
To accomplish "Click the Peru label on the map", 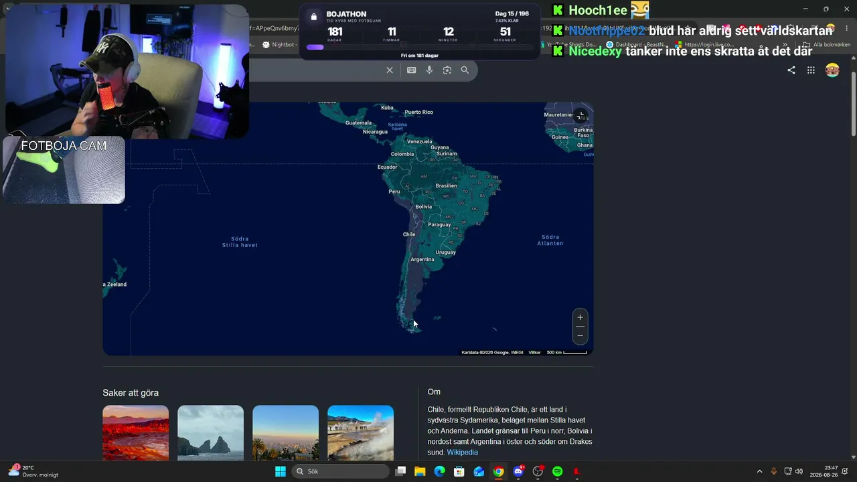I will tap(394, 191).
